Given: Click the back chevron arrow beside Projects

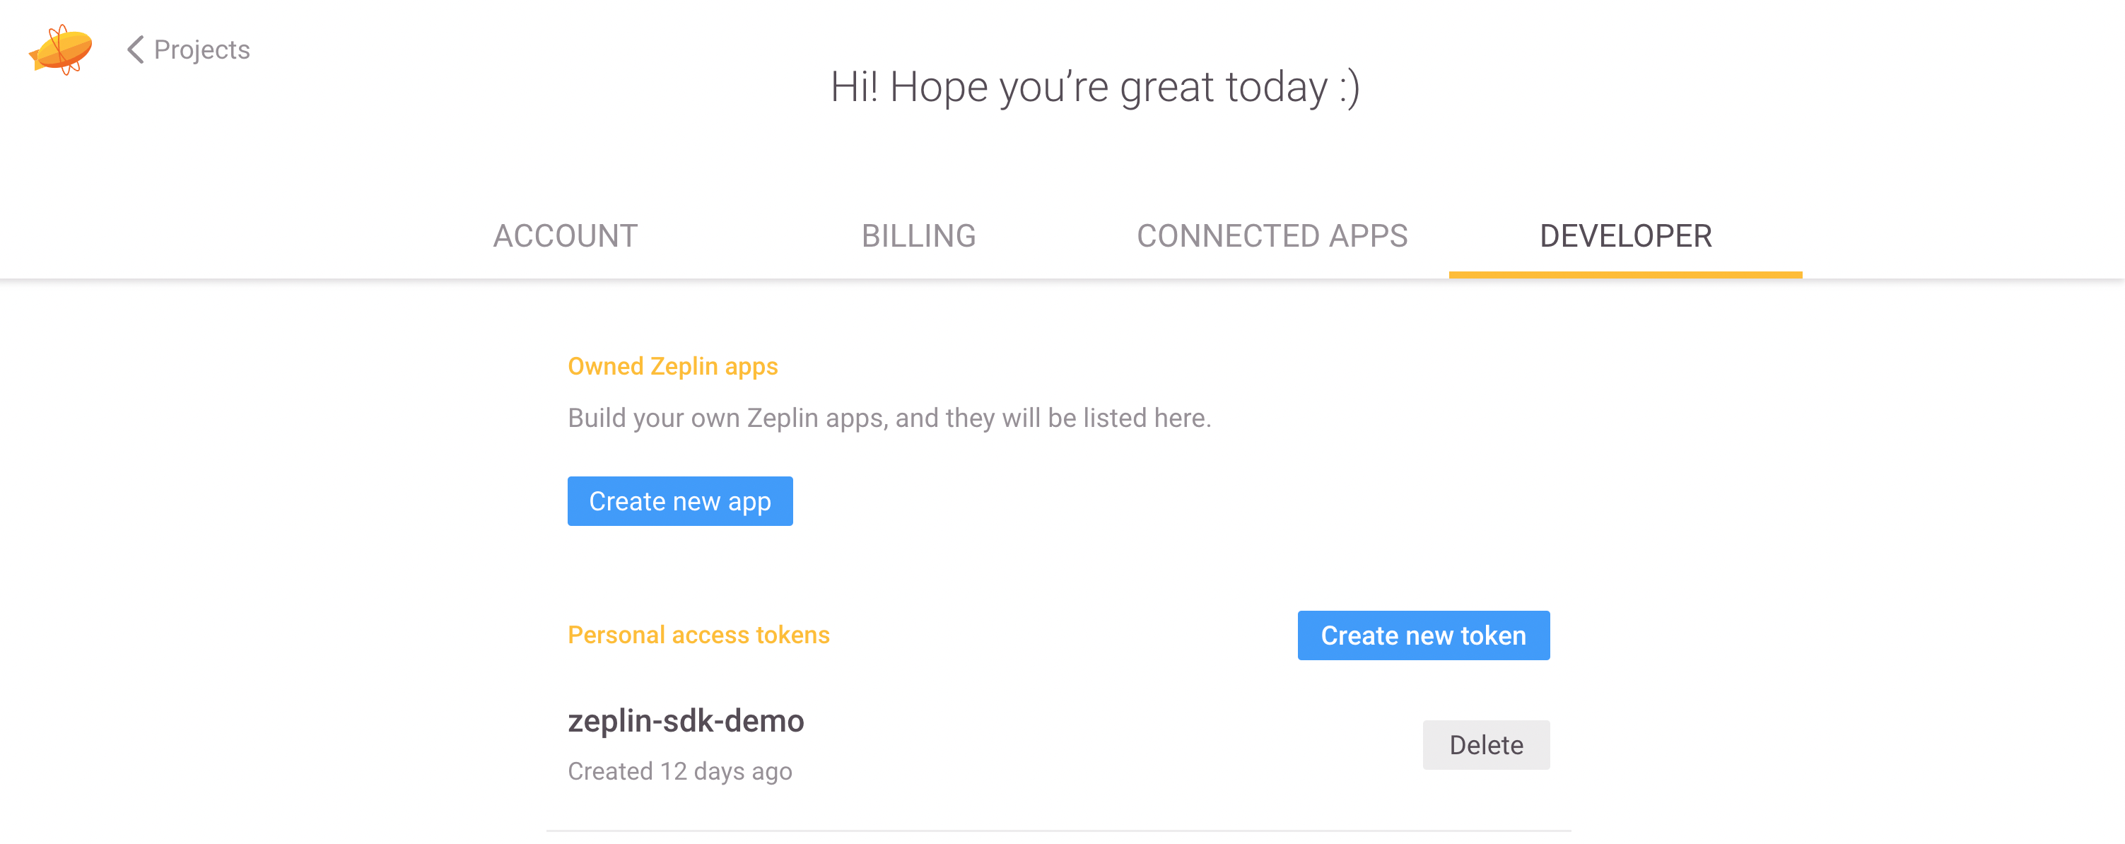Looking at the screenshot, I should 135,49.
